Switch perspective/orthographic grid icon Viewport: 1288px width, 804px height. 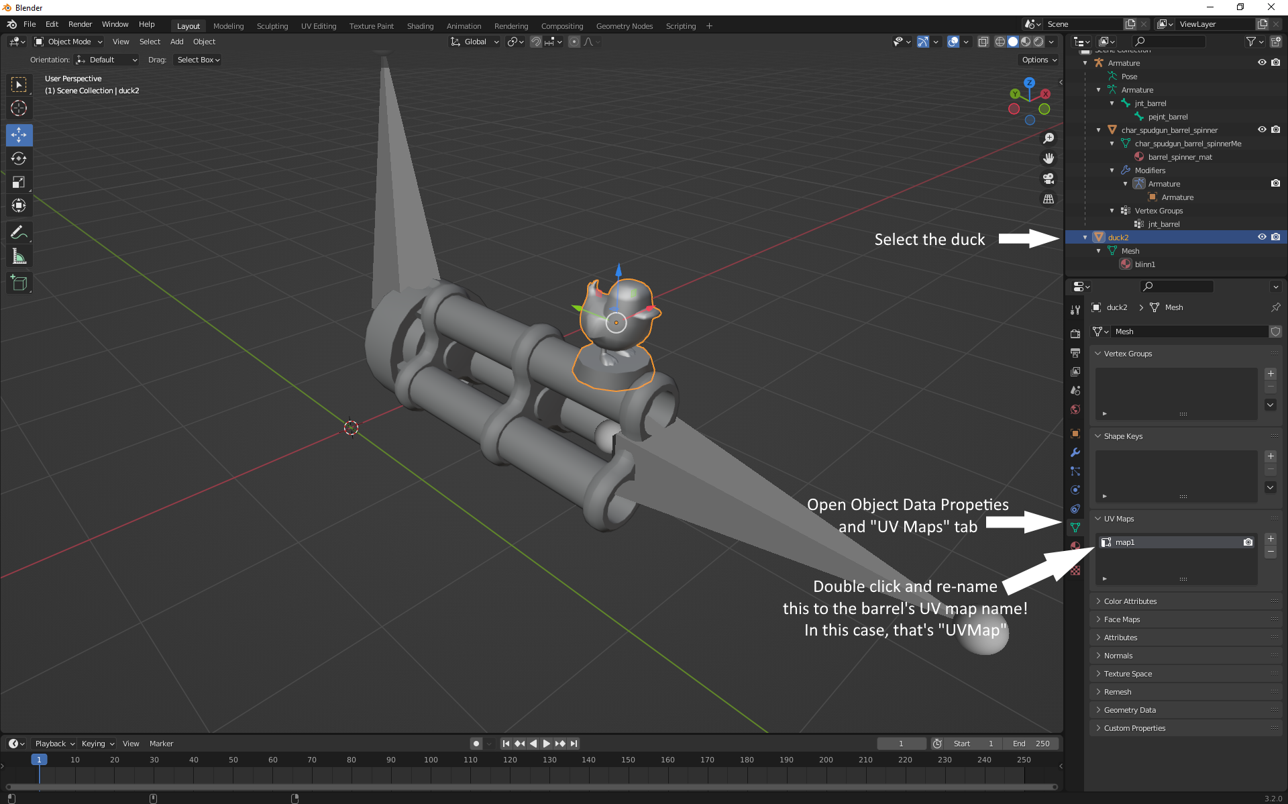(1049, 199)
